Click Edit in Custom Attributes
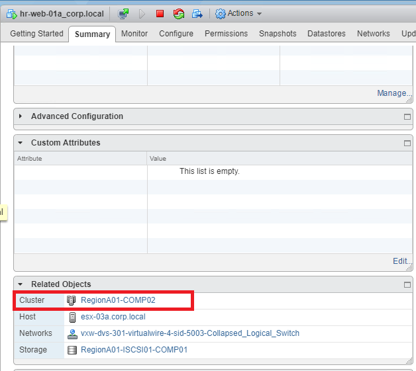416x371 pixels. click(400, 261)
